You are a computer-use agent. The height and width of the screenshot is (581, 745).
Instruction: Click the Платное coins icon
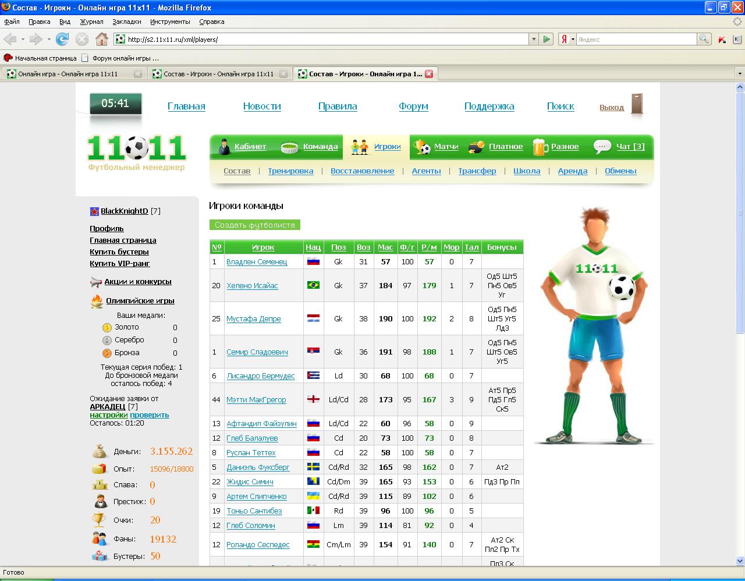click(x=476, y=147)
